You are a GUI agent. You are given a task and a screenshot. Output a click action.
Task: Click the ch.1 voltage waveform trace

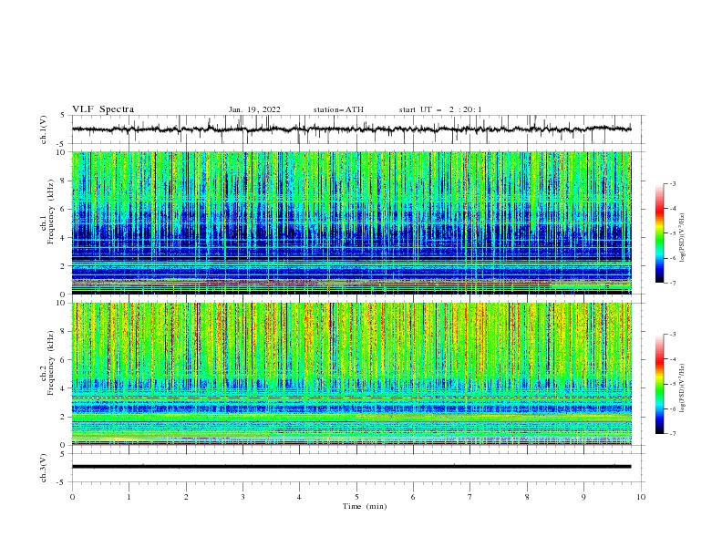coord(351,129)
